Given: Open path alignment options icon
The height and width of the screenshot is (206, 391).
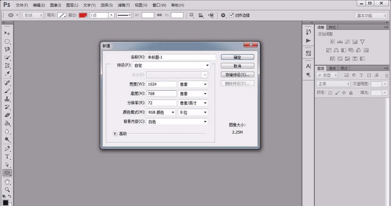Looking at the screenshot, I should click(201, 16).
